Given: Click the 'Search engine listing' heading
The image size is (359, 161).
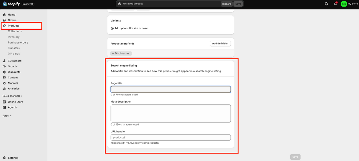Looking at the screenshot, I should click(x=124, y=65).
